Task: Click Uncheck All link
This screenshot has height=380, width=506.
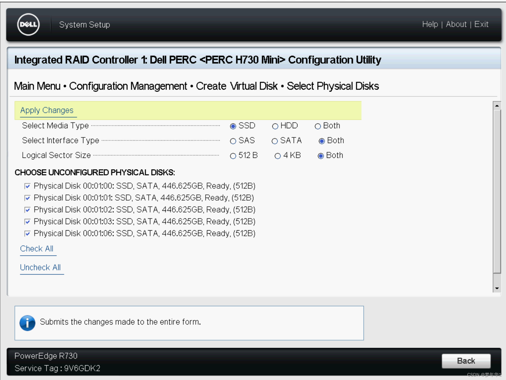Action: click(x=40, y=267)
